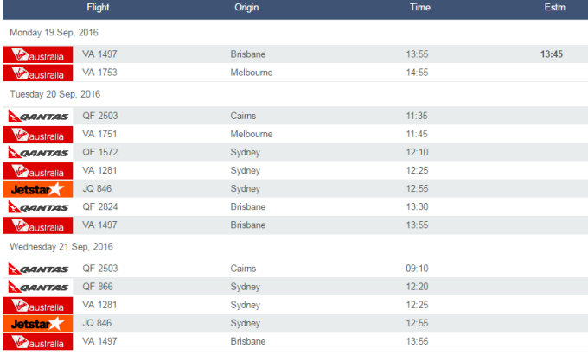Click the Virgin Australia logo beside VA 1753
This screenshot has height=355, width=588.
tap(37, 73)
